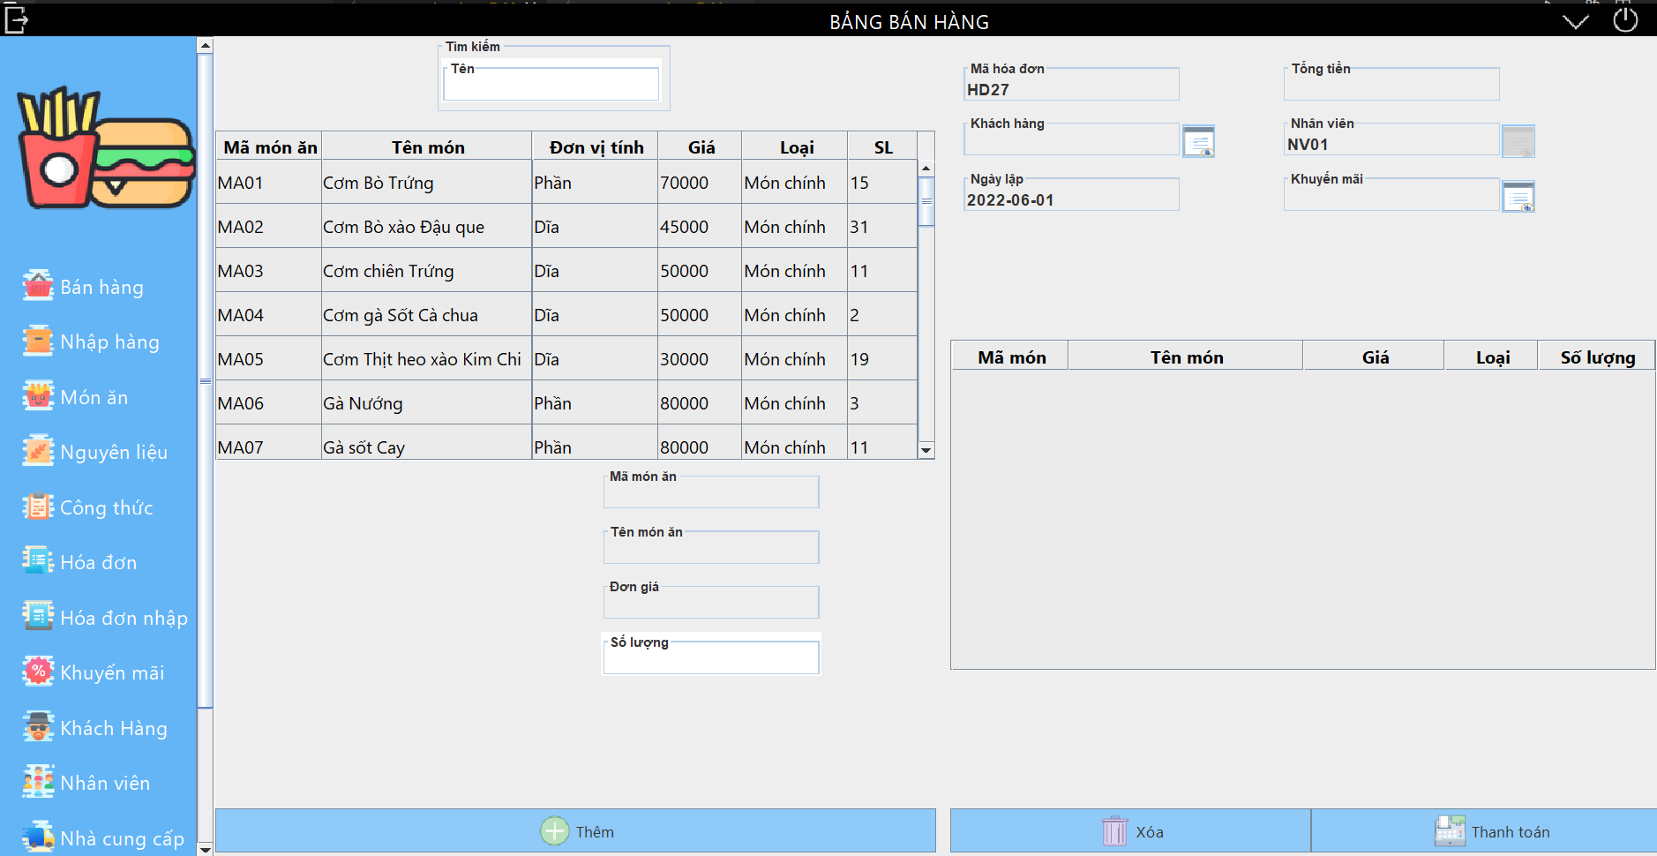Open the Khuyến mãi selection picker
Viewport: 1657px width, 856px height.
[x=1520, y=196]
